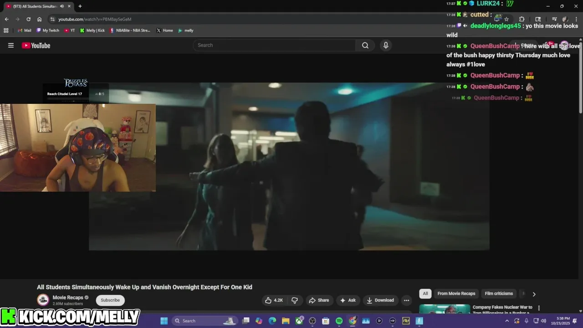Open Task View in the taskbar
Screen dimensions: 583x328
pos(246,321)
